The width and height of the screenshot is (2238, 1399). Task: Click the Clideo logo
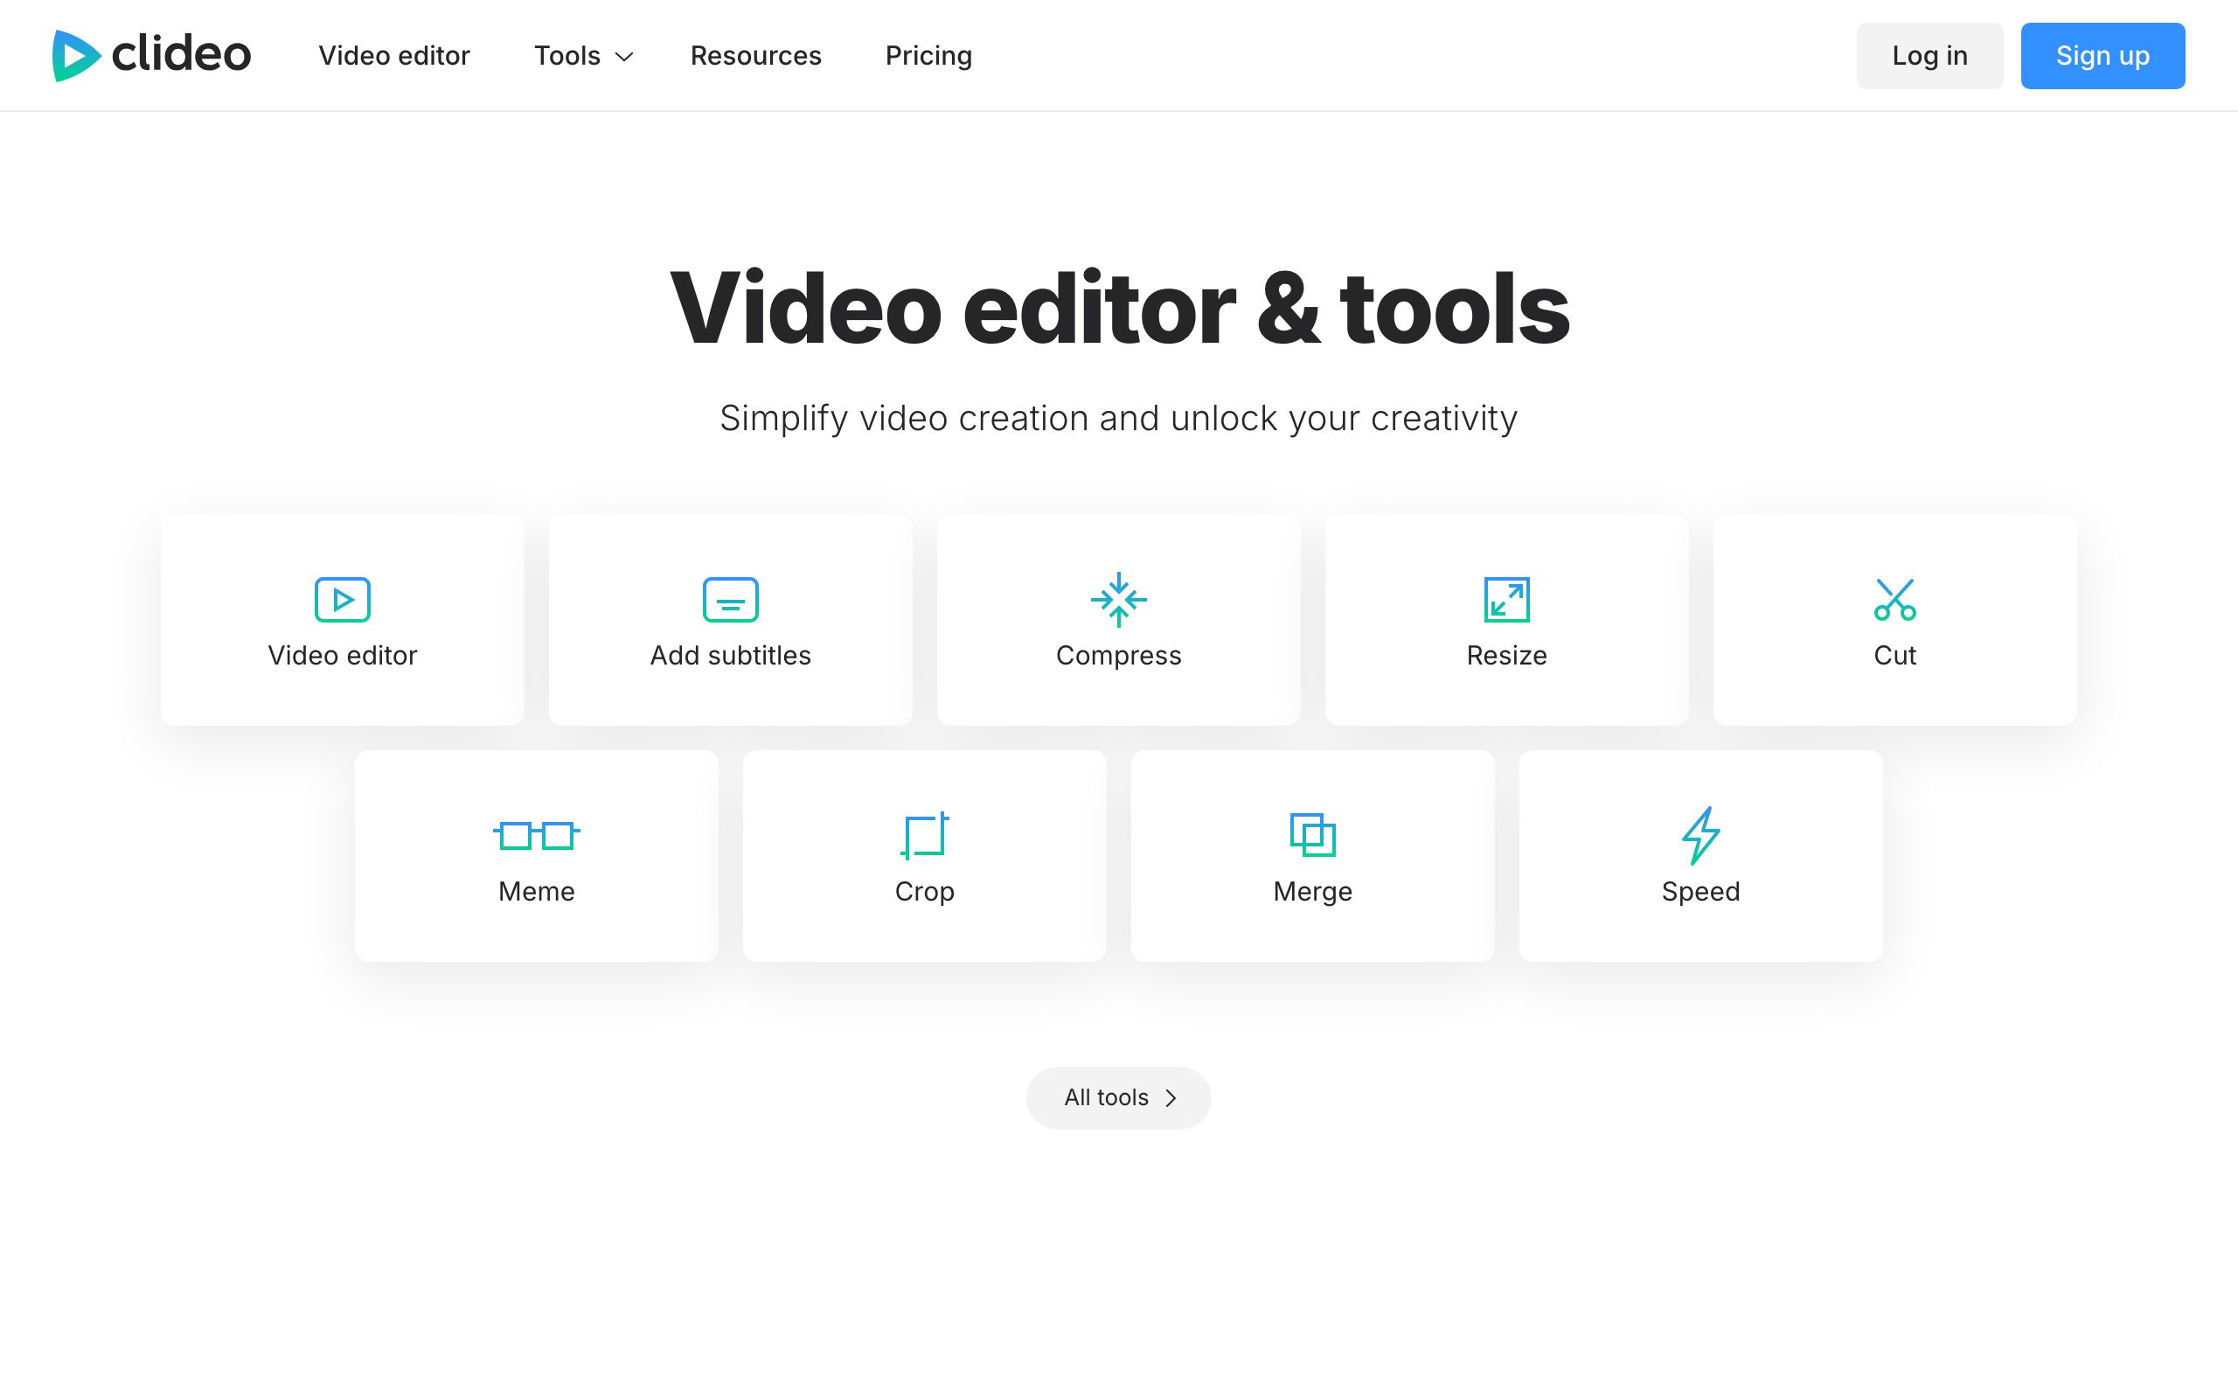pos(151,55)
